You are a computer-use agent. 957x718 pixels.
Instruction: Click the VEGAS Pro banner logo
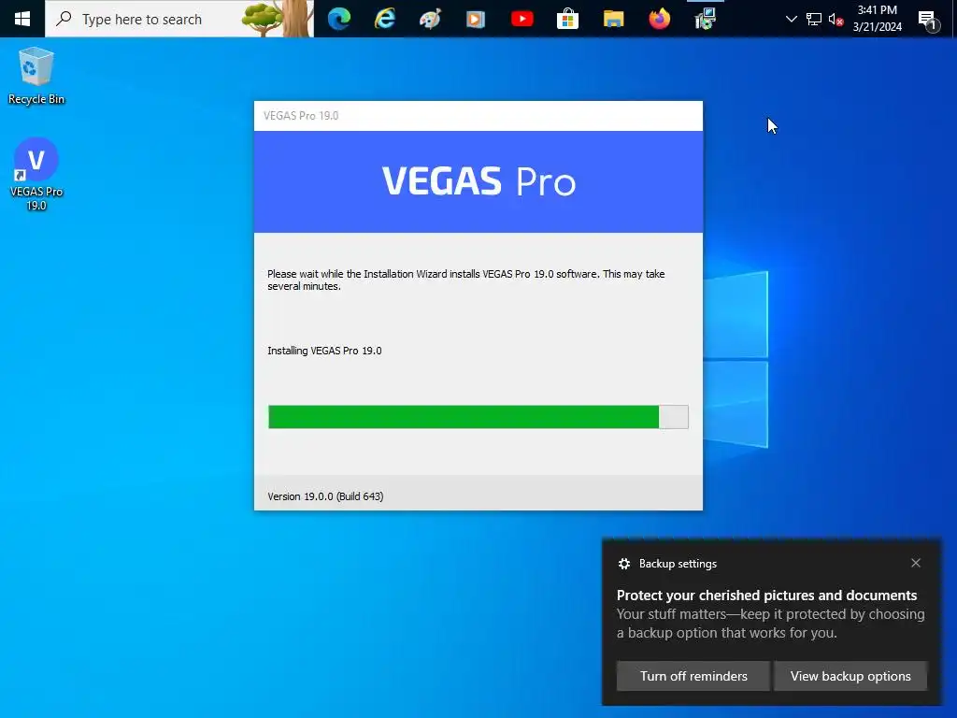478,181
